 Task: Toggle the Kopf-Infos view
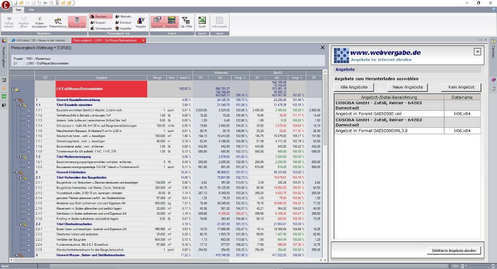coord(172,22)
